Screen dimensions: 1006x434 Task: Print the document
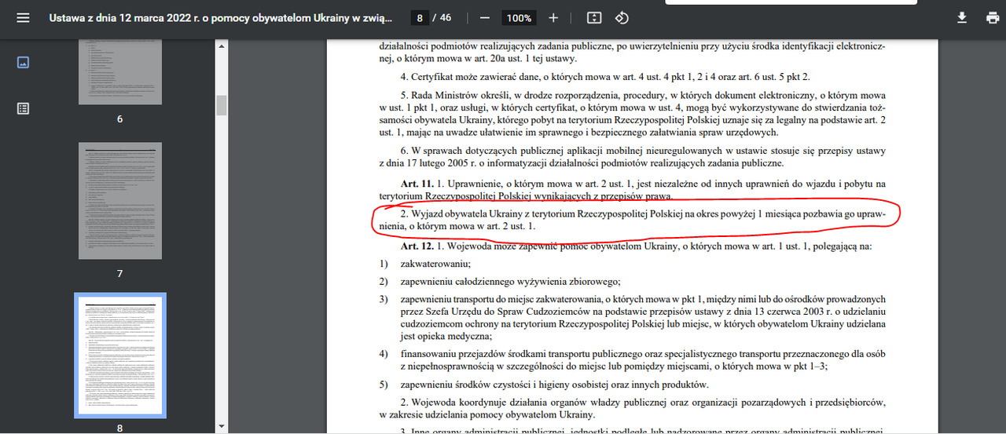point(992,17)
